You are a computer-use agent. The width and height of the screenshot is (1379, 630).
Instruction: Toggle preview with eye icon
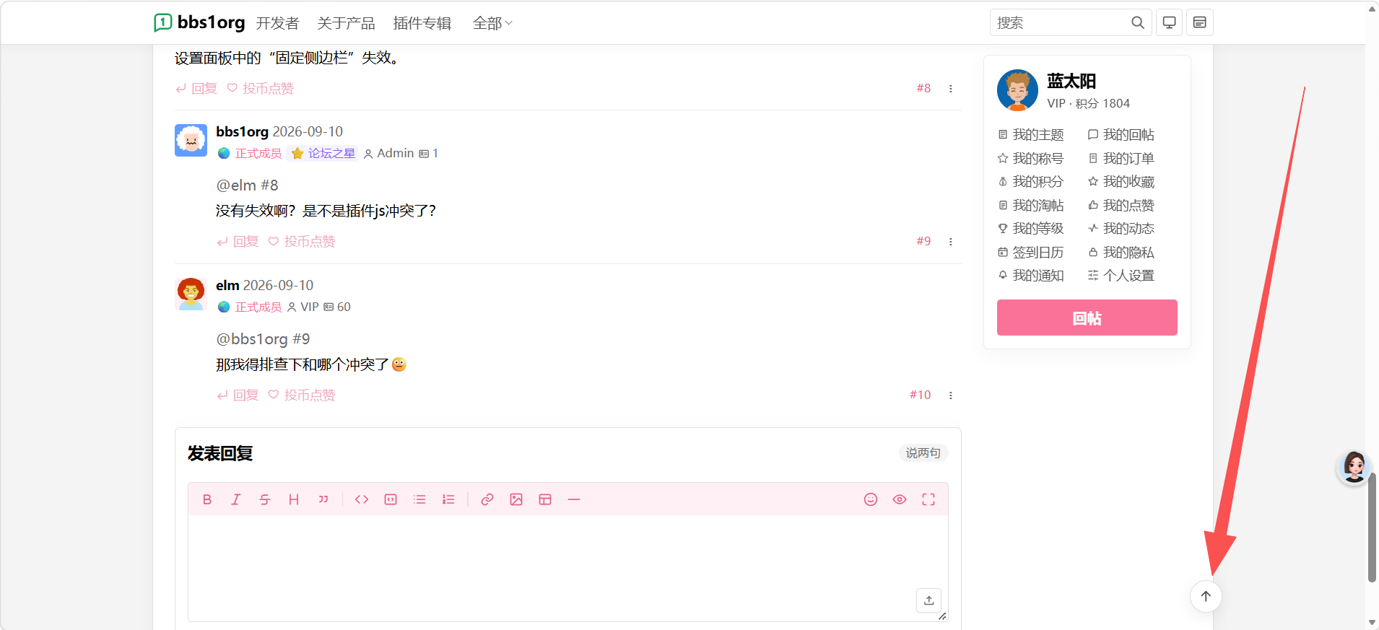900,499
